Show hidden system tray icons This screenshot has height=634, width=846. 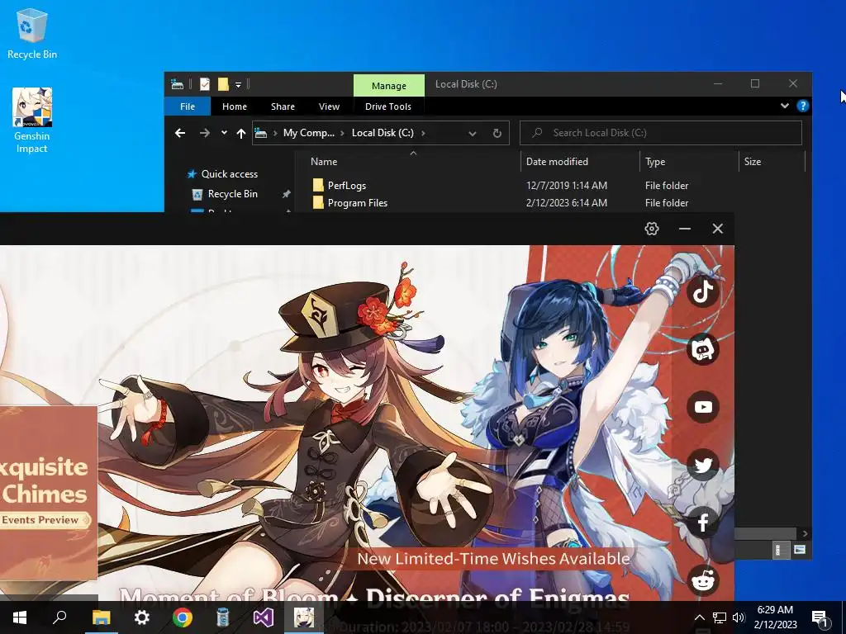click(699, 617)
